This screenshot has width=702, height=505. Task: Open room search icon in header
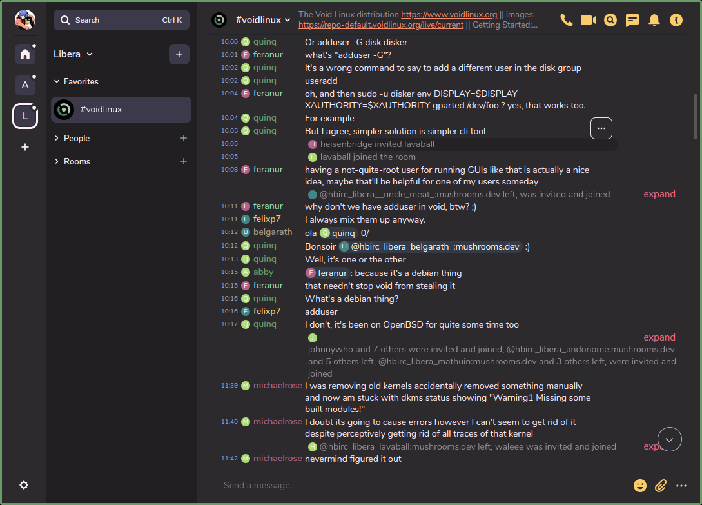(x=610, y=20)
